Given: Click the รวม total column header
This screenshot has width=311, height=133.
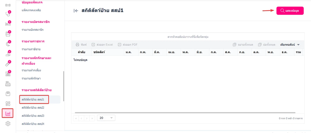Looking at the screenshot, I should click(x=298, y=52).
